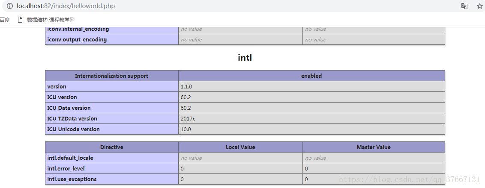
Task: Select the iconv.output_encoding directive
Action: coord(77,39)
